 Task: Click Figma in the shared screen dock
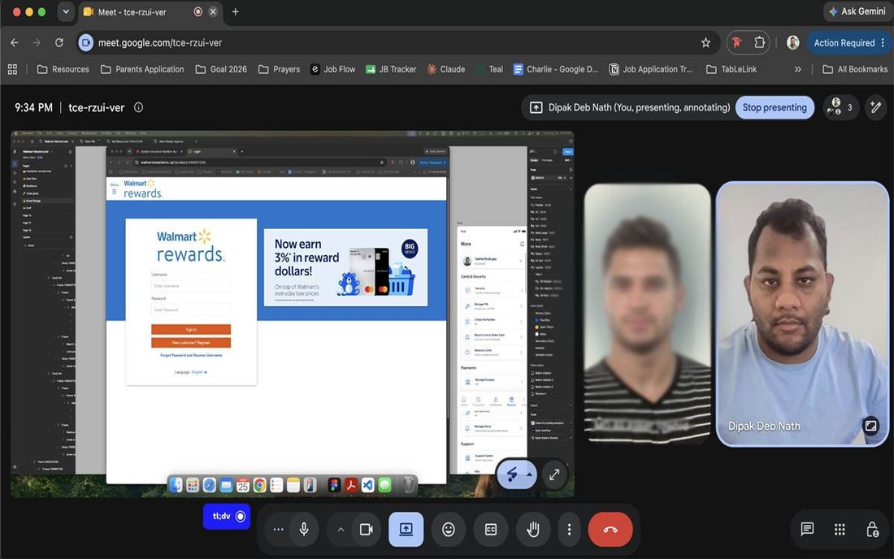coord(334,485)
